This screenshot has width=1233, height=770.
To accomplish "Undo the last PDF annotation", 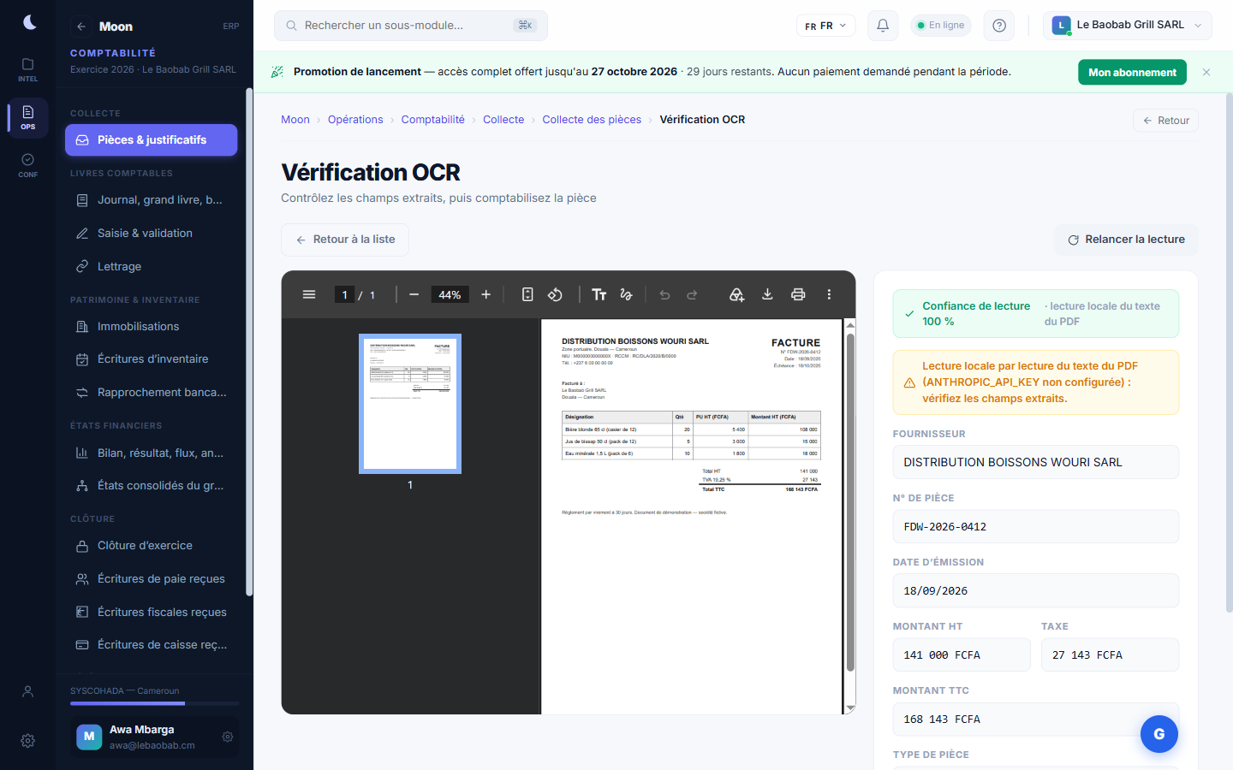I will click(x=664, y=294).
